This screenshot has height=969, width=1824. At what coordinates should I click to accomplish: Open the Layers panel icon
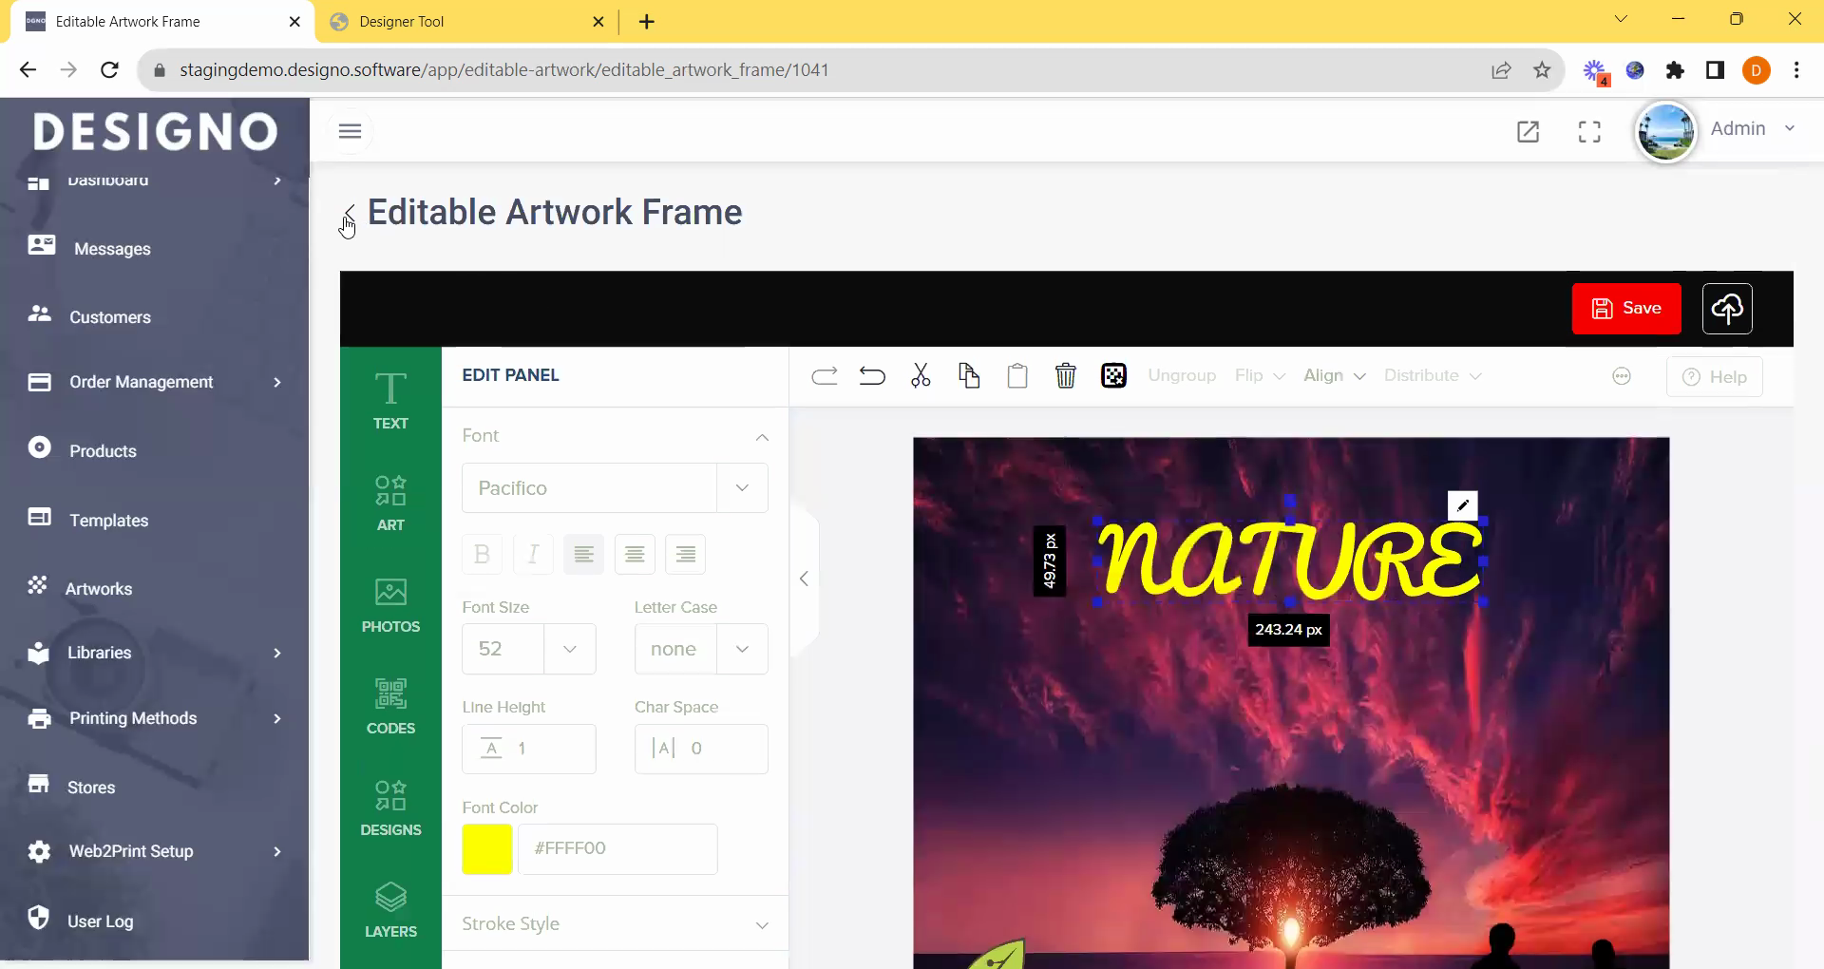click(390, 910)
